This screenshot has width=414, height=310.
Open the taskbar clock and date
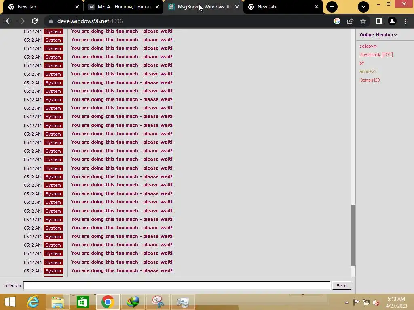[396, 302]
